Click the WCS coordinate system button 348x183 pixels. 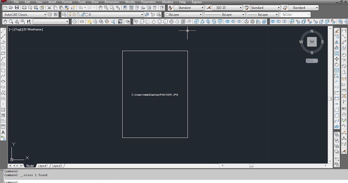pyautogui.click(x=312, y=61)
